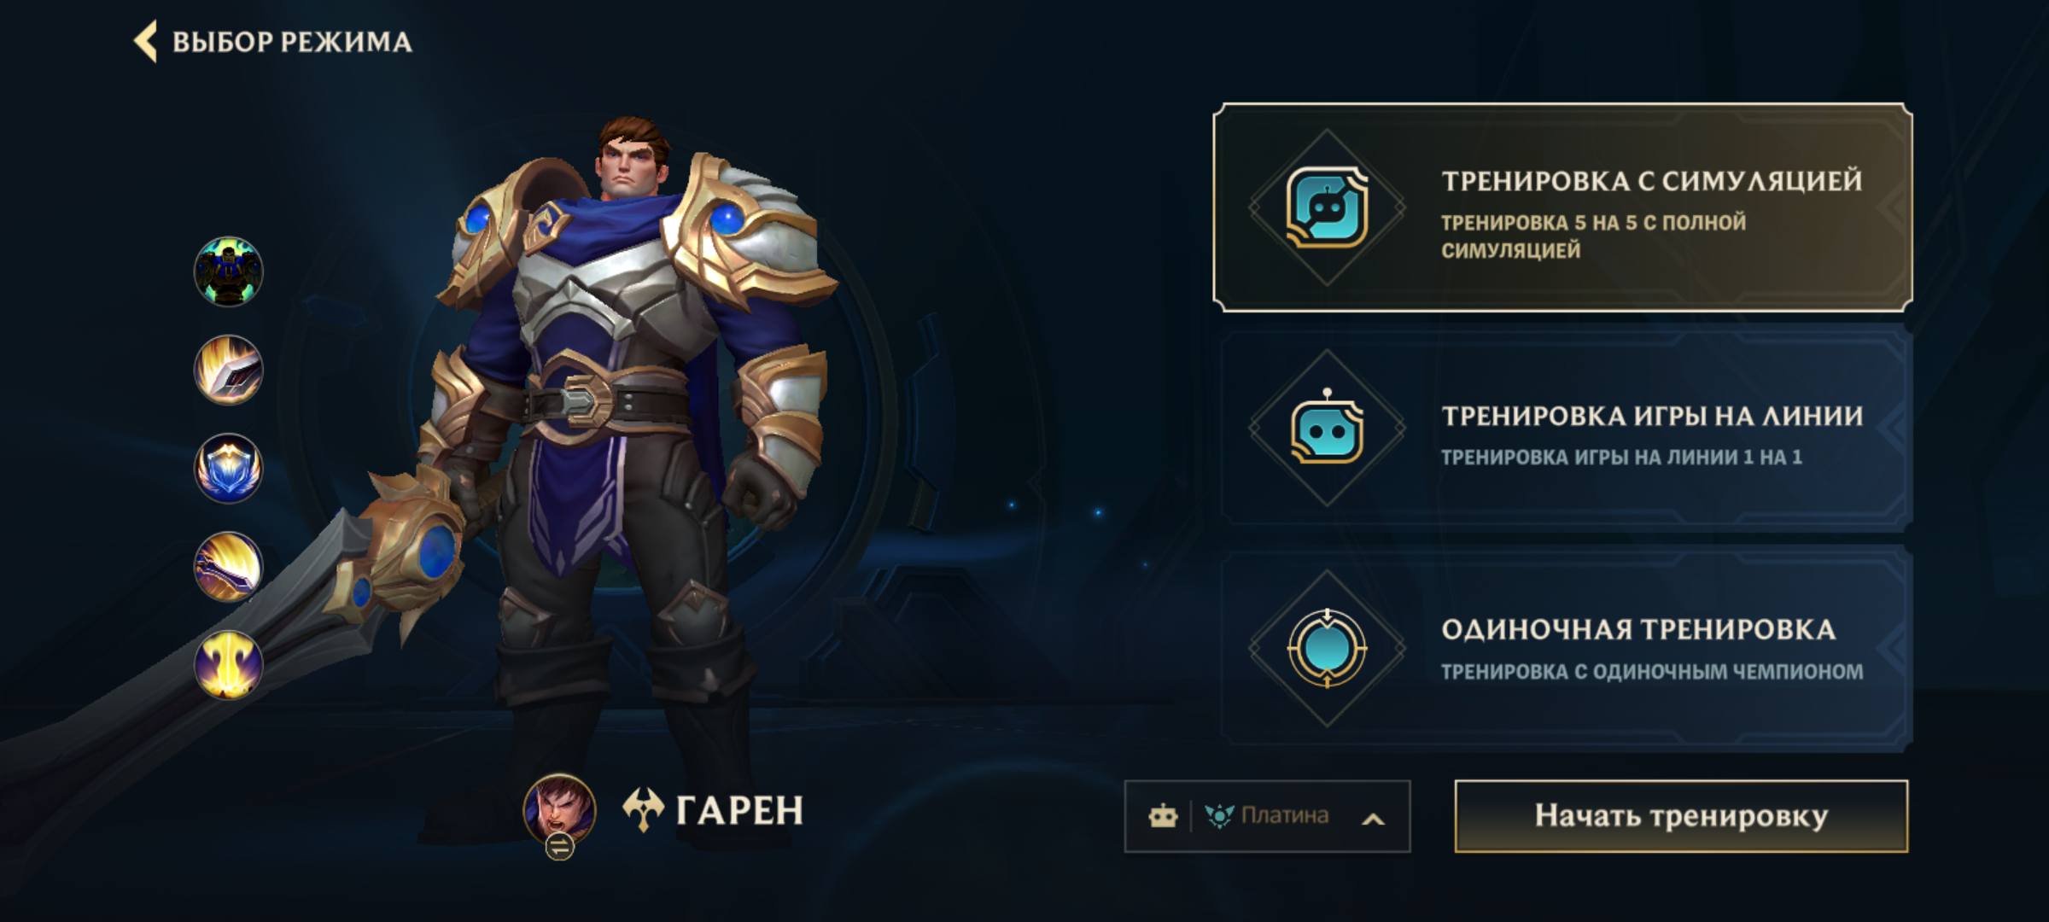
Task: Click the simulation robot mode icon
Action: tap(1327, 207)
